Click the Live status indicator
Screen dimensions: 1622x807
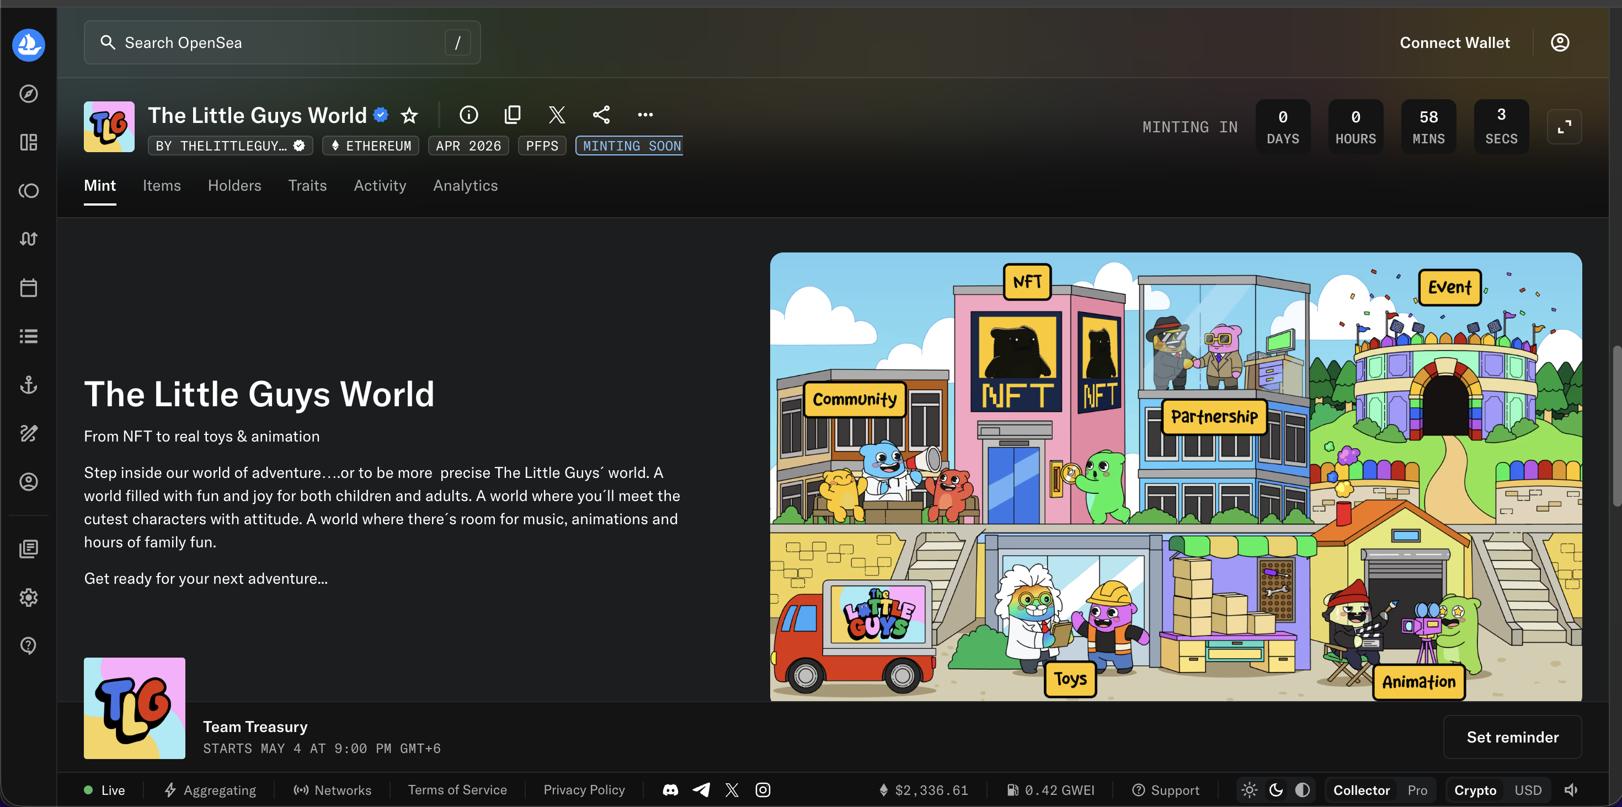[x=104, y=790]
